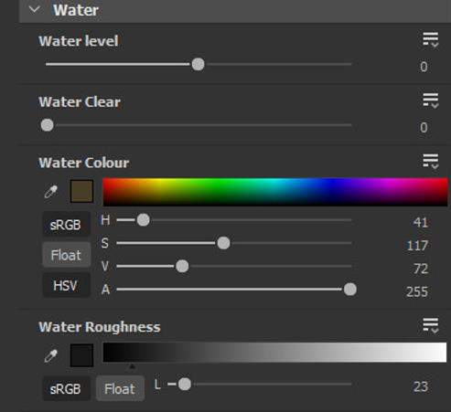Click the Water level slider handle
Viewport: 451px width, 412px height.
coord(198,64)
